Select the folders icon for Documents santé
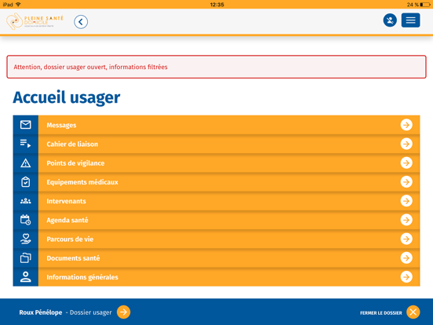433x325 pixels. coord(26,258)
